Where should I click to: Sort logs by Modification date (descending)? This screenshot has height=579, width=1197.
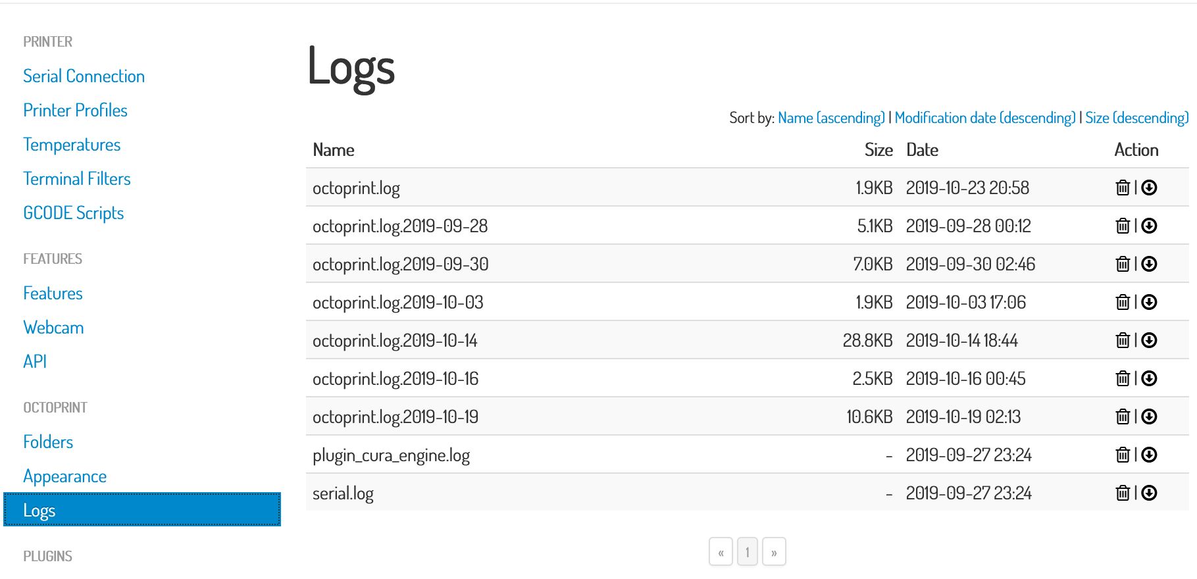click(984, 118)
